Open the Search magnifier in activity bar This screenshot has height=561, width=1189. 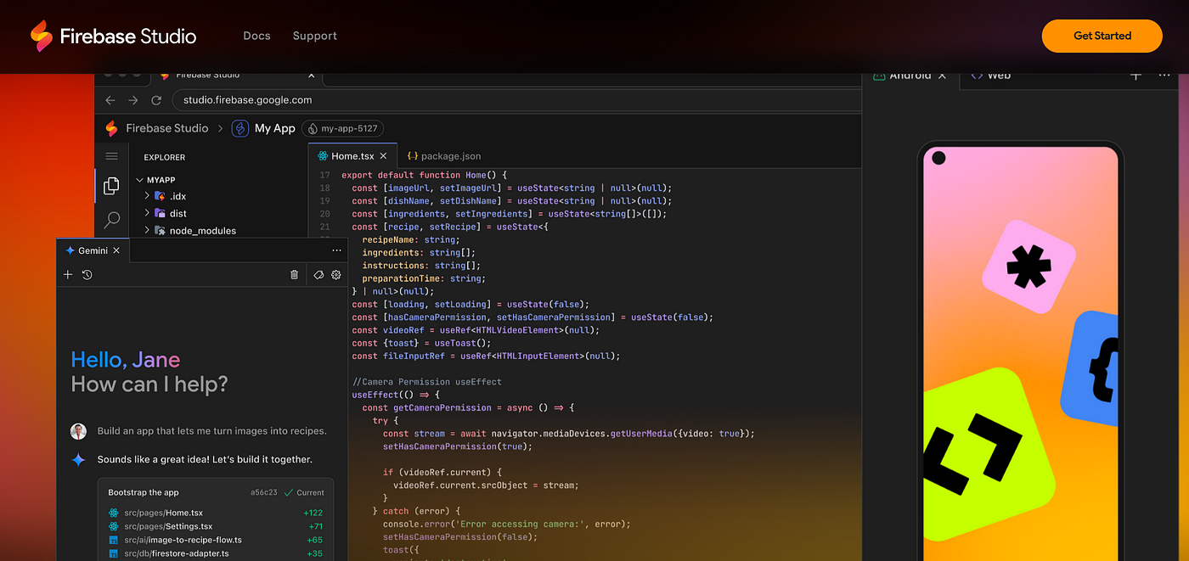pyautogui.click(x=111, y=221)
